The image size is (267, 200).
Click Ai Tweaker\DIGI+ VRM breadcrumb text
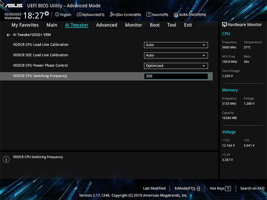pyautogui.click(x=32, y=35)
